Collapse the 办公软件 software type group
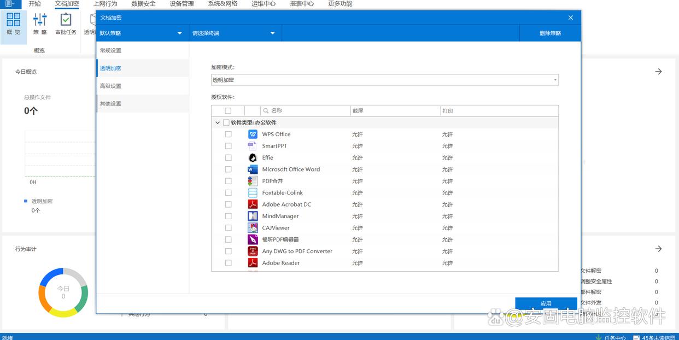Screen dimensions: 679x340 218,123
